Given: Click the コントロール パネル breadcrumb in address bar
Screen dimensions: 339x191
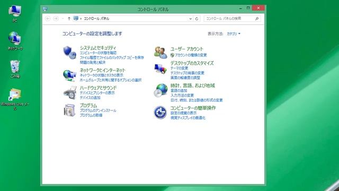Looking at the screenshot, I should click(x=96, y=19).
